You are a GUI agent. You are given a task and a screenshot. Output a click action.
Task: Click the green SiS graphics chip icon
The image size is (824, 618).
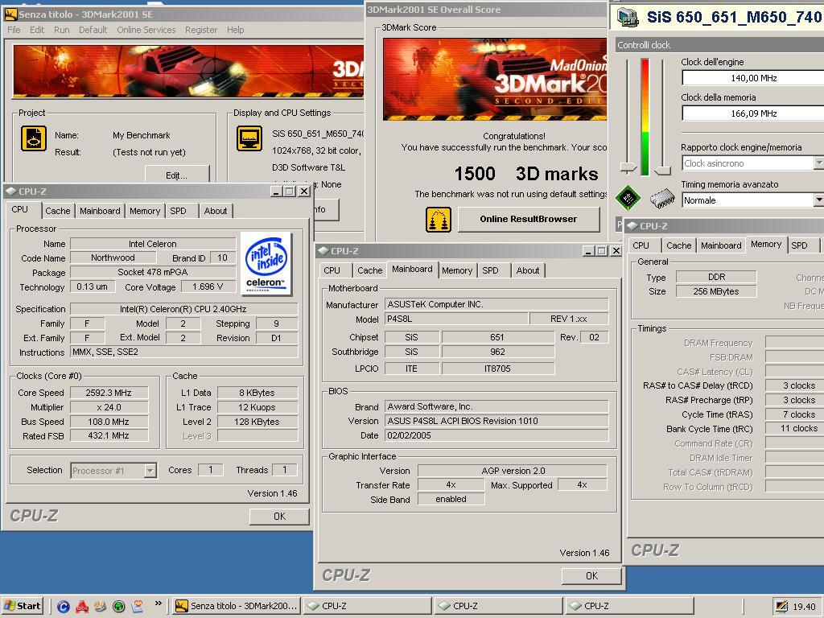tap(628, 198)
